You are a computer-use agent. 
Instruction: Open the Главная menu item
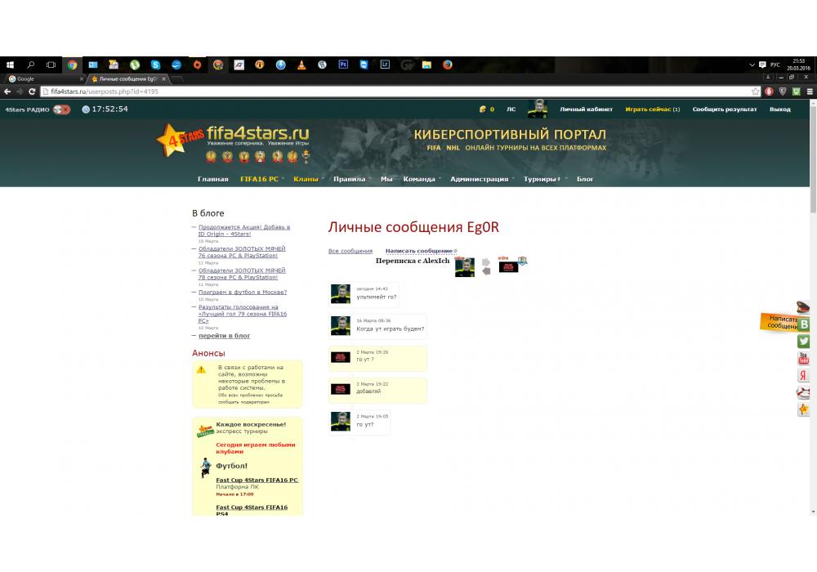tap(212, 179)
